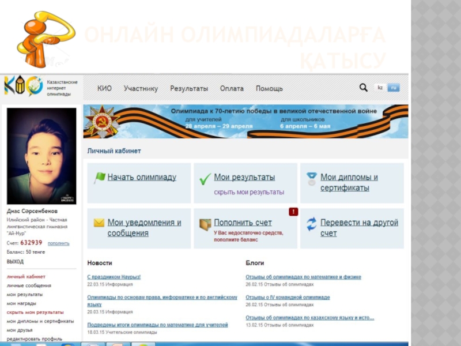The width and height of the screenshot is (461, 346).
Task: Open the Участнику menu
Action: pos(141,89)
